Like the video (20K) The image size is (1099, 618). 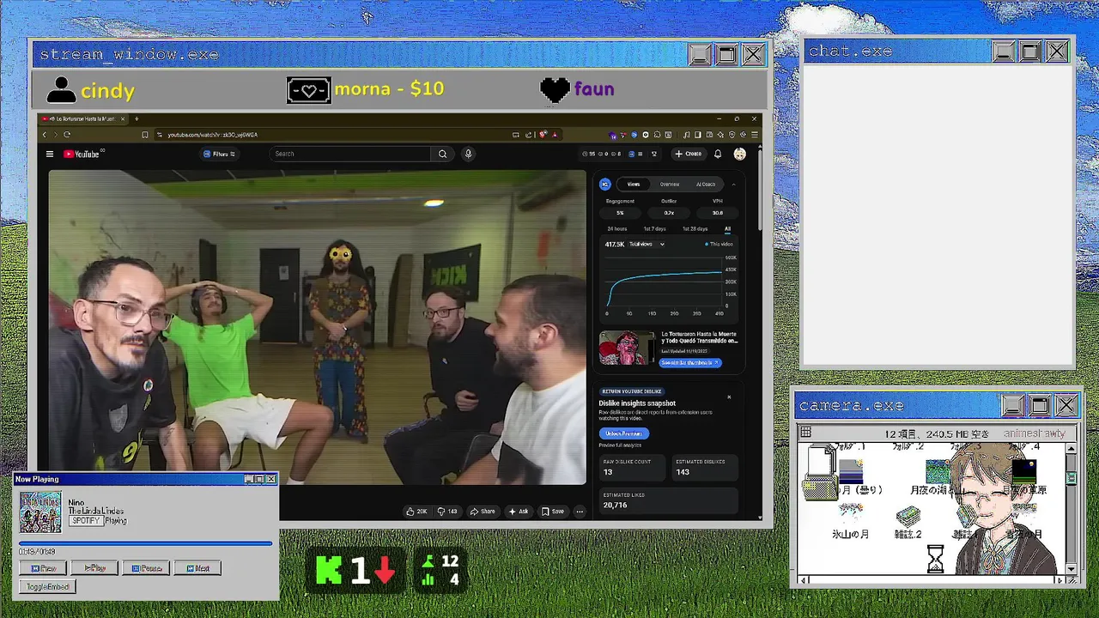pyautogui.click(x=416, y=512)
